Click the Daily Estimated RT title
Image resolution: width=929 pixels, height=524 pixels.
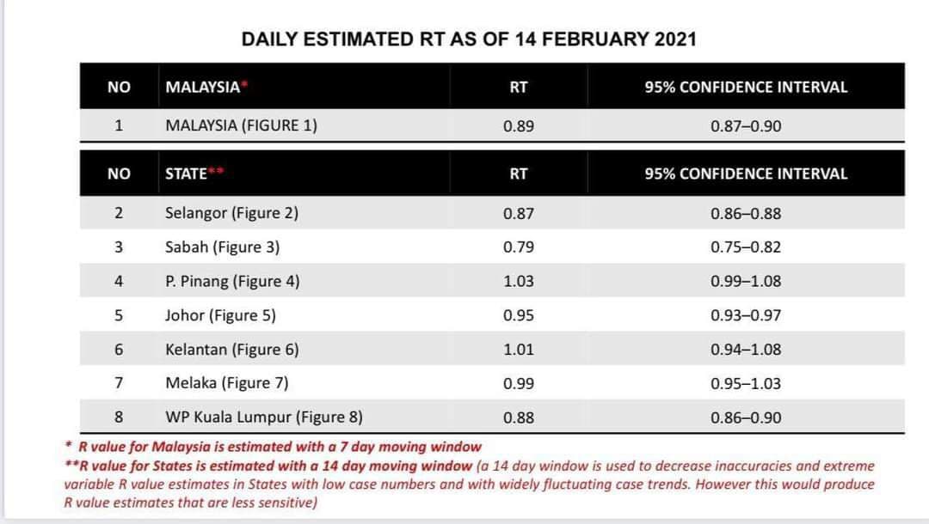point(469,39)
